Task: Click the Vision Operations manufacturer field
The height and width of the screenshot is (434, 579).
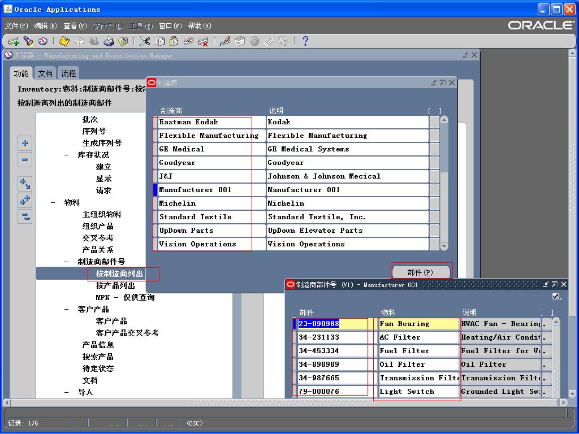Action: tap(211, 244)
